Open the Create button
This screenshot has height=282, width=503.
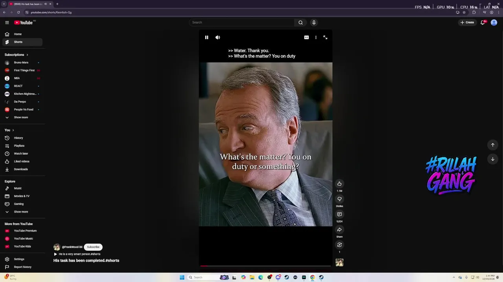click(468, 22)
